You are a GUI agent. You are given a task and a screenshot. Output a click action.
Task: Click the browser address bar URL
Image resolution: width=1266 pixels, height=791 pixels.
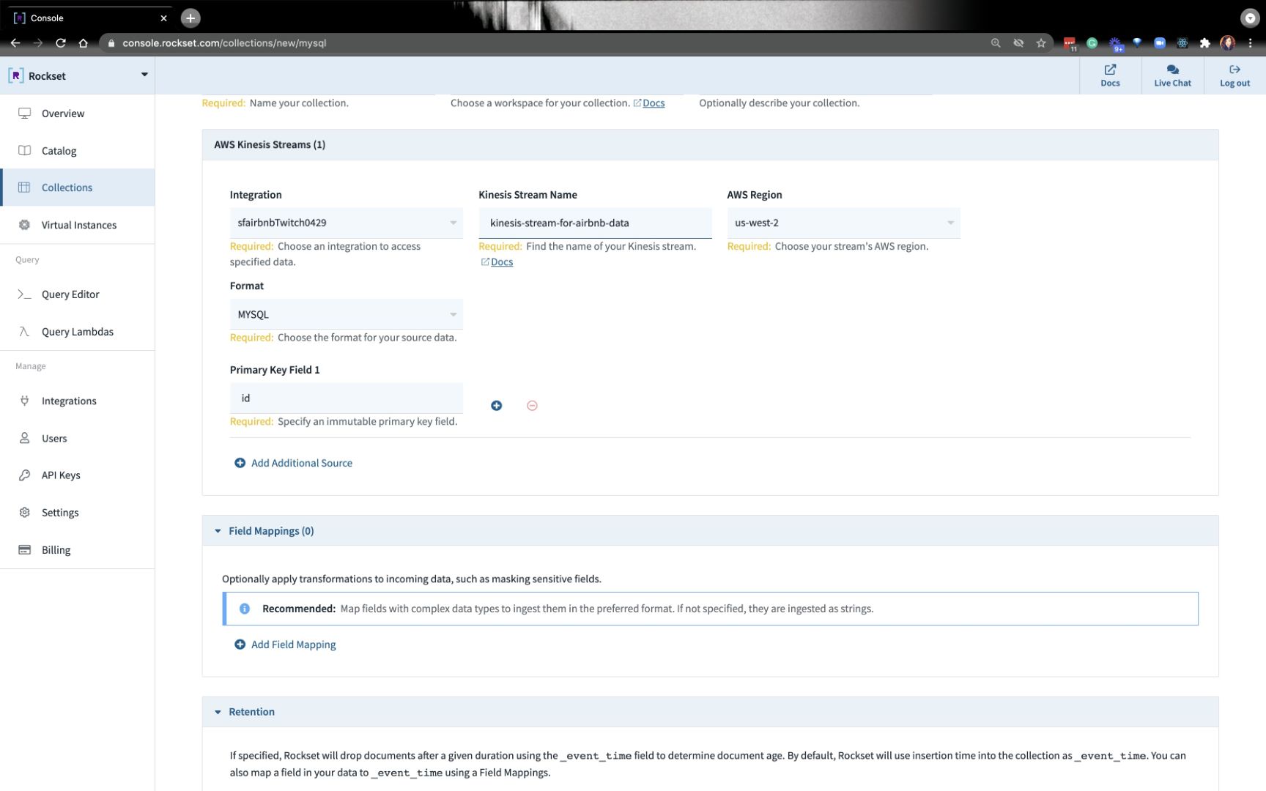click(x=224, y=43)
